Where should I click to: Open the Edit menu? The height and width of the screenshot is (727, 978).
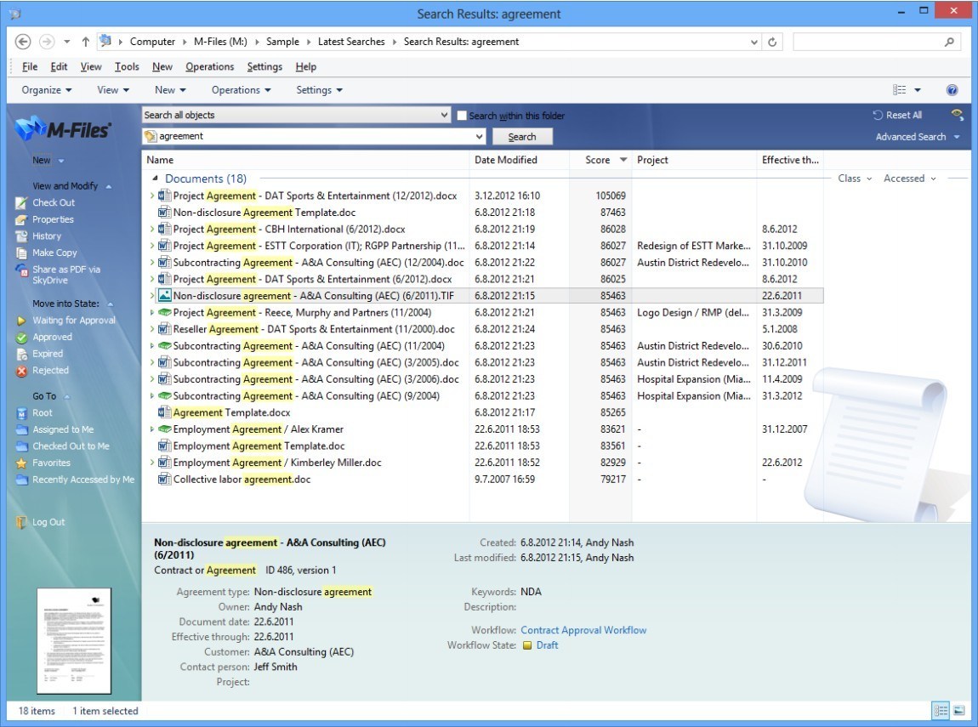click(59, 66)
